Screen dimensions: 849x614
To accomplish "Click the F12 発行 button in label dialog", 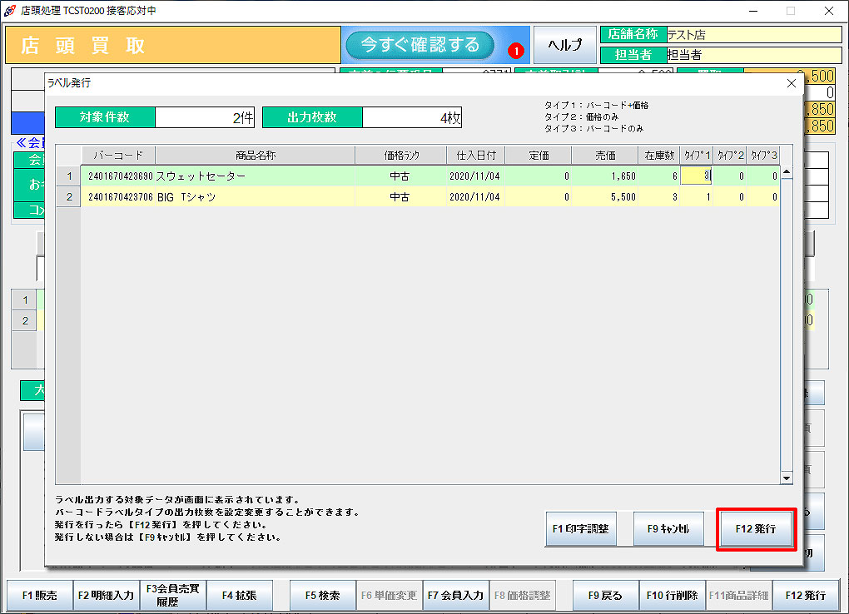I will click(x=756, y=528).
